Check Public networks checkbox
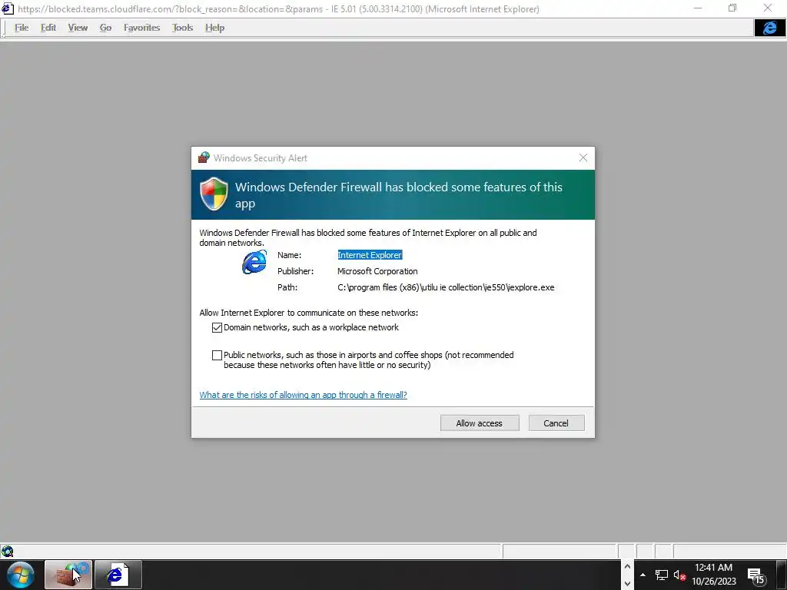This screenshot has width=787, height=590. pyautogui.click(x=217, y=355)
